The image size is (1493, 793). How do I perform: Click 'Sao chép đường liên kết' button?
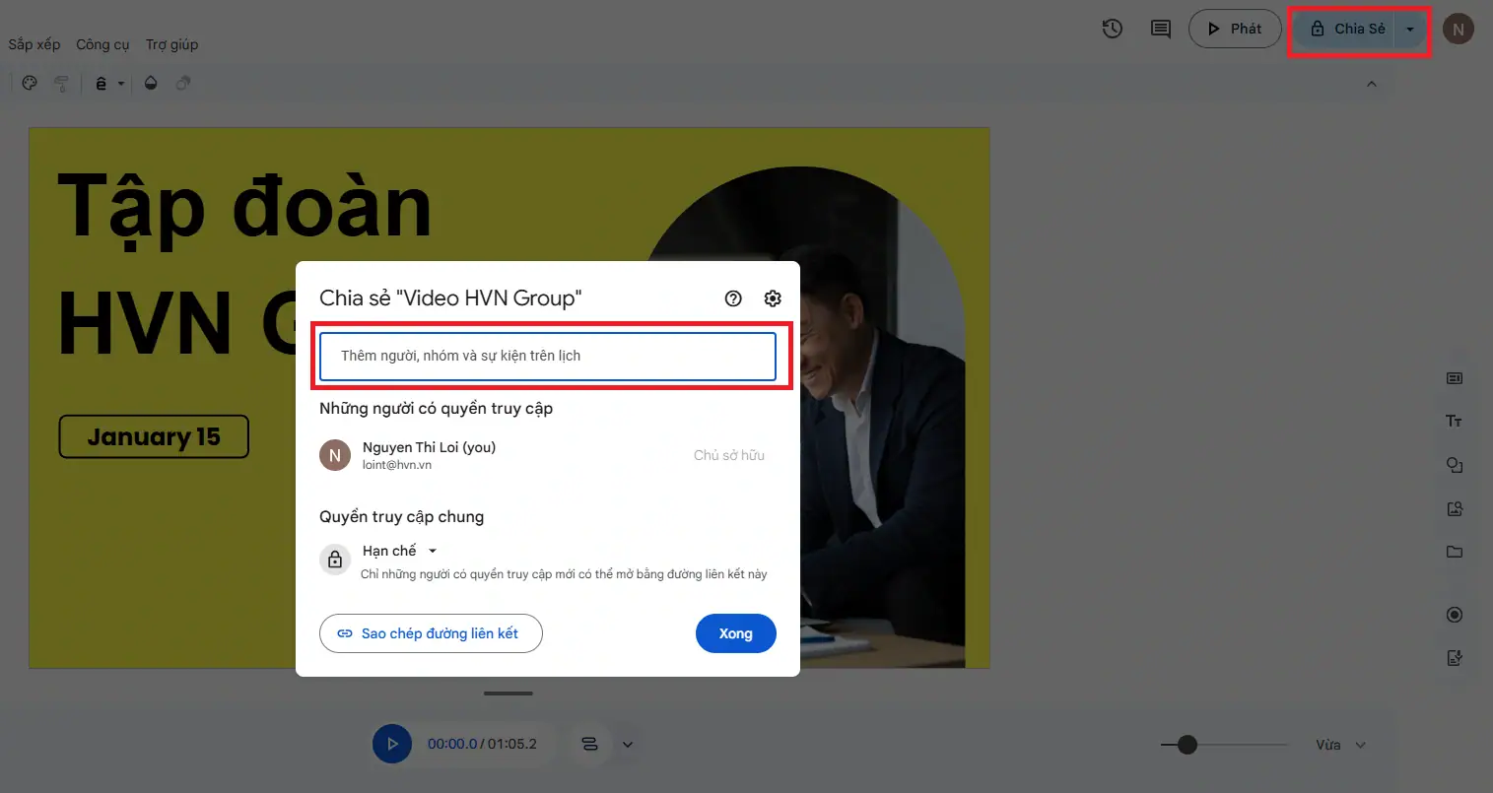click(431, 633)
